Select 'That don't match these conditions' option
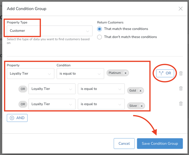The image size is (189, 155). tap(100, 37)
